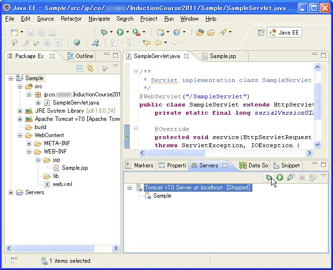Viewport: 333px width, 270px height.
Task: Start the Tomcat server in debug mode
Action: click(x=269, y=177)
